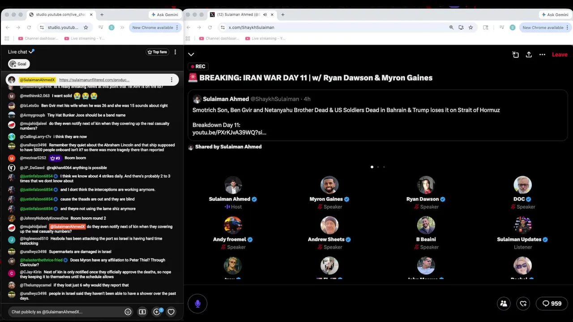Bookmark page star in YouTube Studio window

[x=86, y=27]
